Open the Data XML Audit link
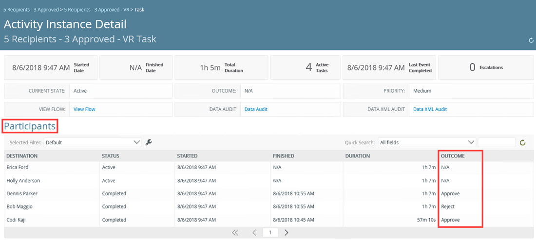The image size is (536, 240). 430,109
